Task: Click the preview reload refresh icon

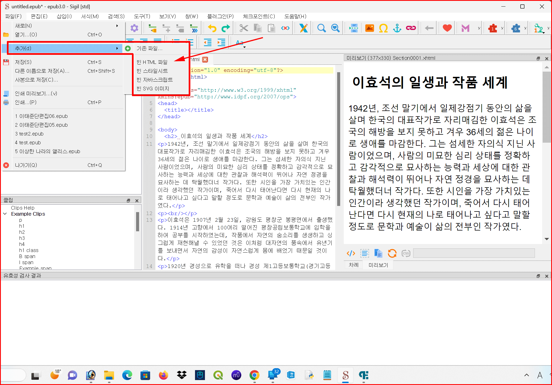Action: (x=392, y=253)
